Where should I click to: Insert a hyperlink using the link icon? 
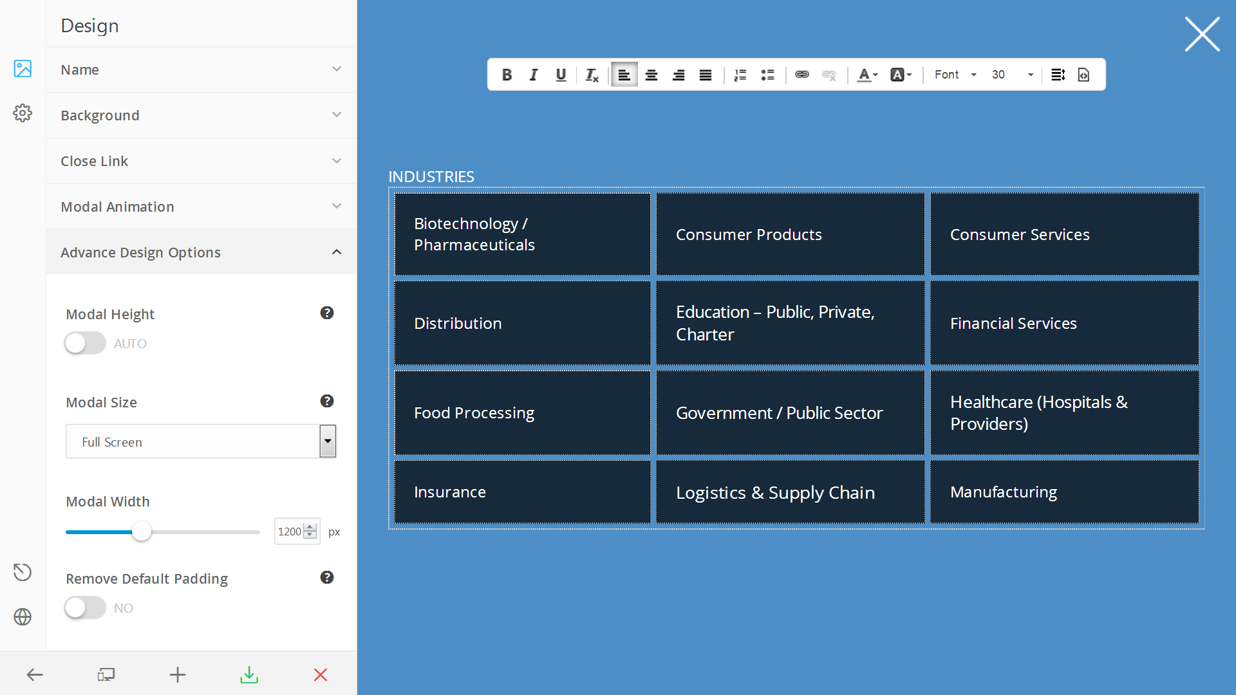[802, 75]
